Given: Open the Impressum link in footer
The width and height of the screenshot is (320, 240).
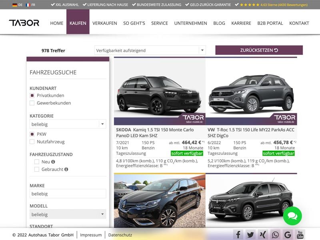Looking at the screenshot, I should [91, 235].
